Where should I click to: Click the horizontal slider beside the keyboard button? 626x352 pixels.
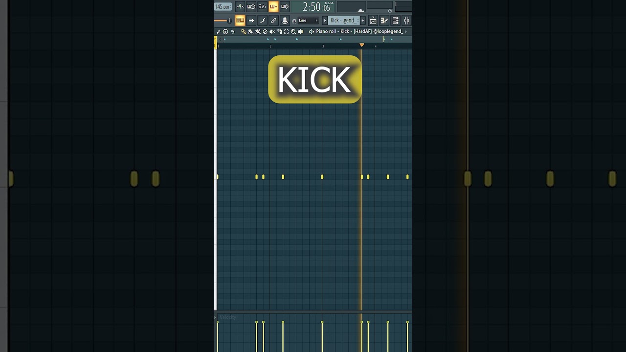tap(223, 21)
